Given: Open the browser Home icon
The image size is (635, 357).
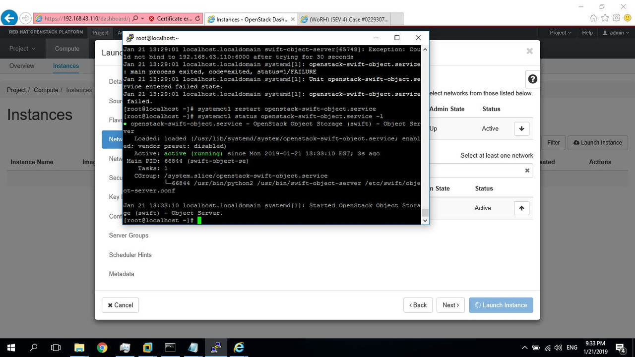Looking at the screenshot, I should 594,18.
